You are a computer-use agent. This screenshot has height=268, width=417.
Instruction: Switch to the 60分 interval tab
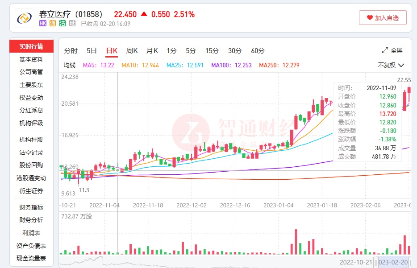[258, 51]
